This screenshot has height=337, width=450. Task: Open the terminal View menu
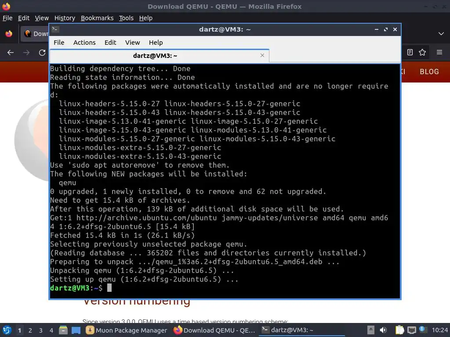[132, 43]
